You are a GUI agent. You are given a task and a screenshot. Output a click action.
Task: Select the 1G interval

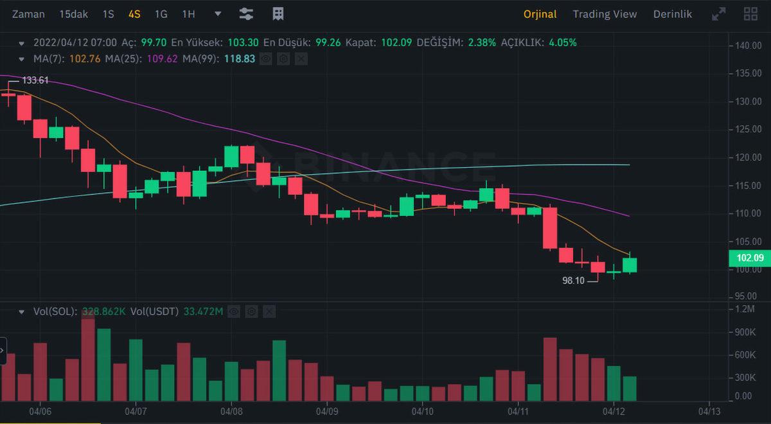pos(161,14)
